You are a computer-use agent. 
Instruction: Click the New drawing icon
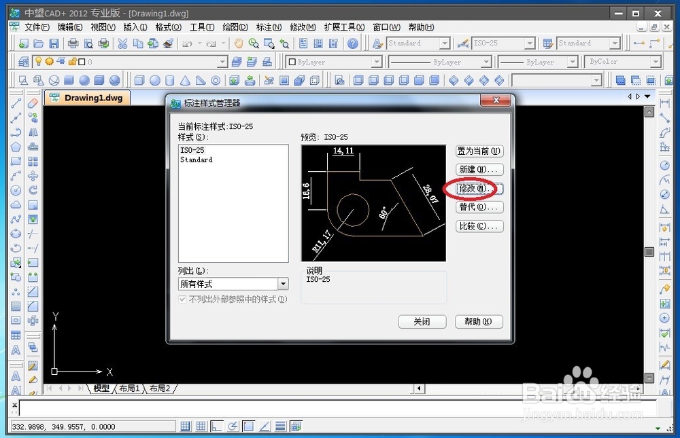(x=23, y=43)
